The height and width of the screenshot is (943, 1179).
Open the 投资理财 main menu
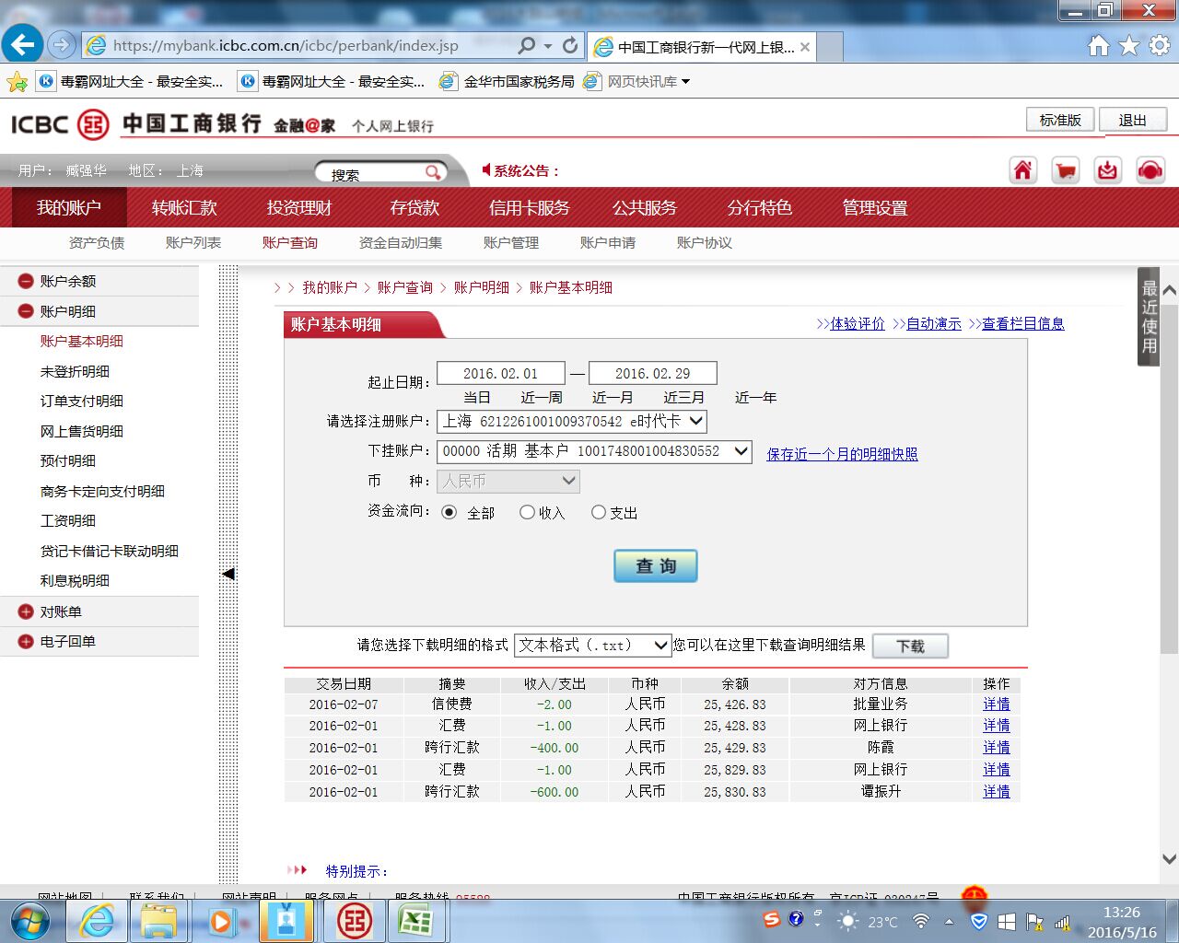[299, 208]
